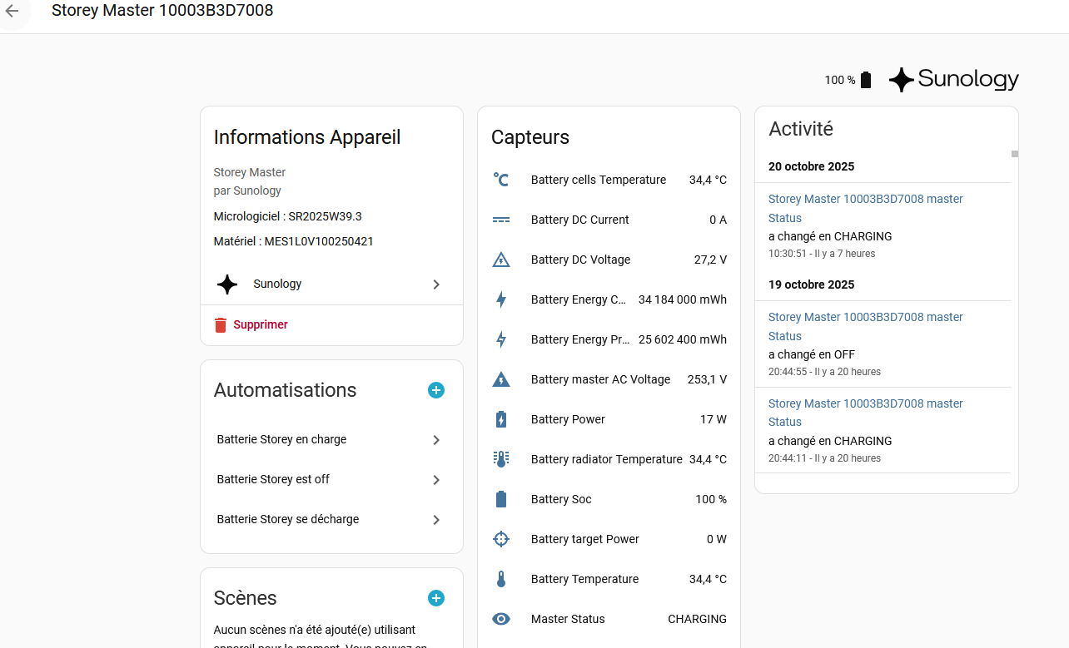Click the Battery DC Current icon
The height and width of the screenshot is (648, 1069).
[500, 220]
